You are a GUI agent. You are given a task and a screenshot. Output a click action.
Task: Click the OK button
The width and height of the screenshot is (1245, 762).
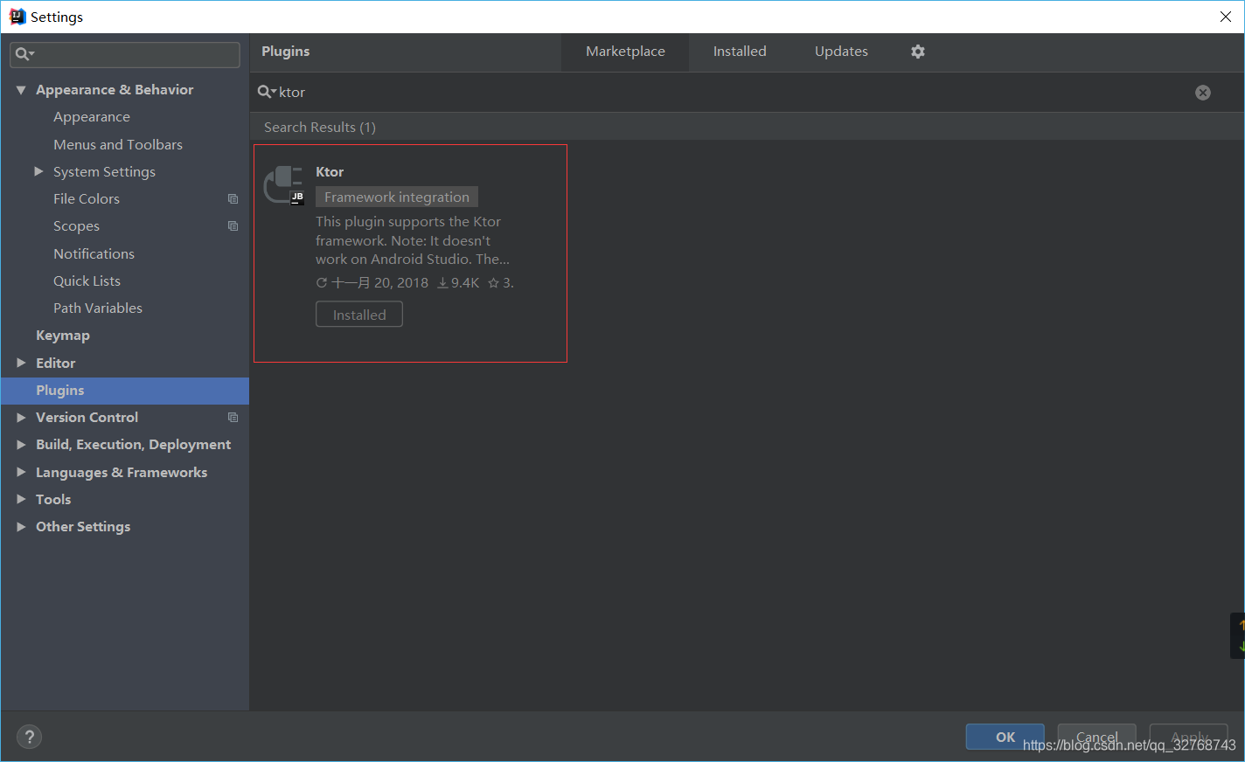click(1005, 737)
